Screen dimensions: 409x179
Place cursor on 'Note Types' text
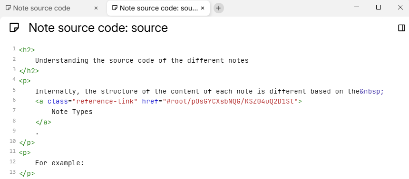click(x=72, y=112)
